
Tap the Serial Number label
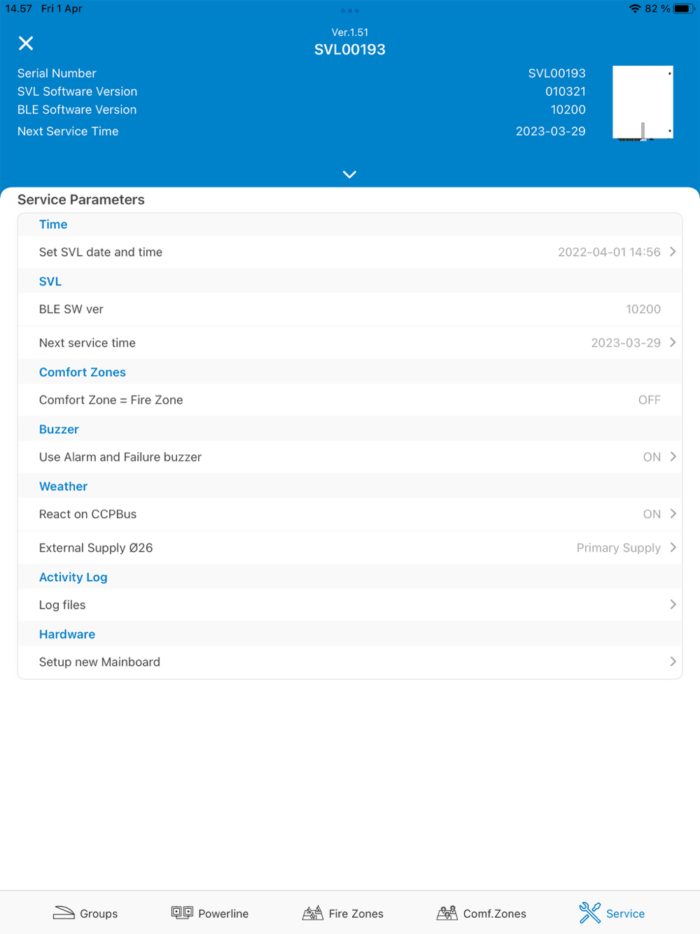tap(57, 74)
